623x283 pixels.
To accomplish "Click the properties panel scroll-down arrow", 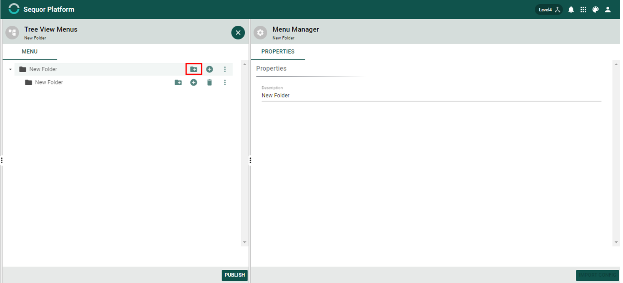I will 616,242.
